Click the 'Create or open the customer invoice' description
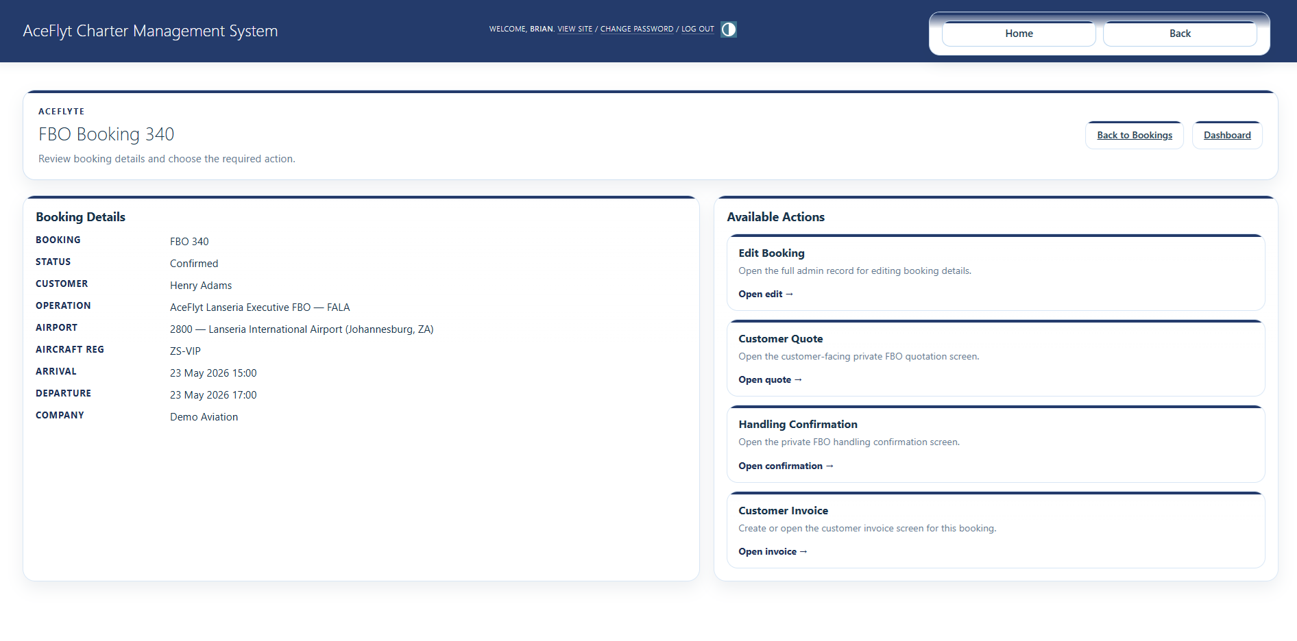This screenshot has width=1297, height=641. (x=867, y=529)
